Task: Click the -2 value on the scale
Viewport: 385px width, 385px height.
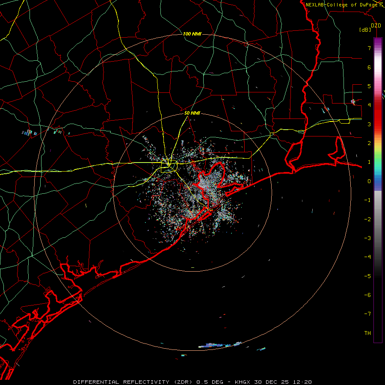Action: click(367, 219)
